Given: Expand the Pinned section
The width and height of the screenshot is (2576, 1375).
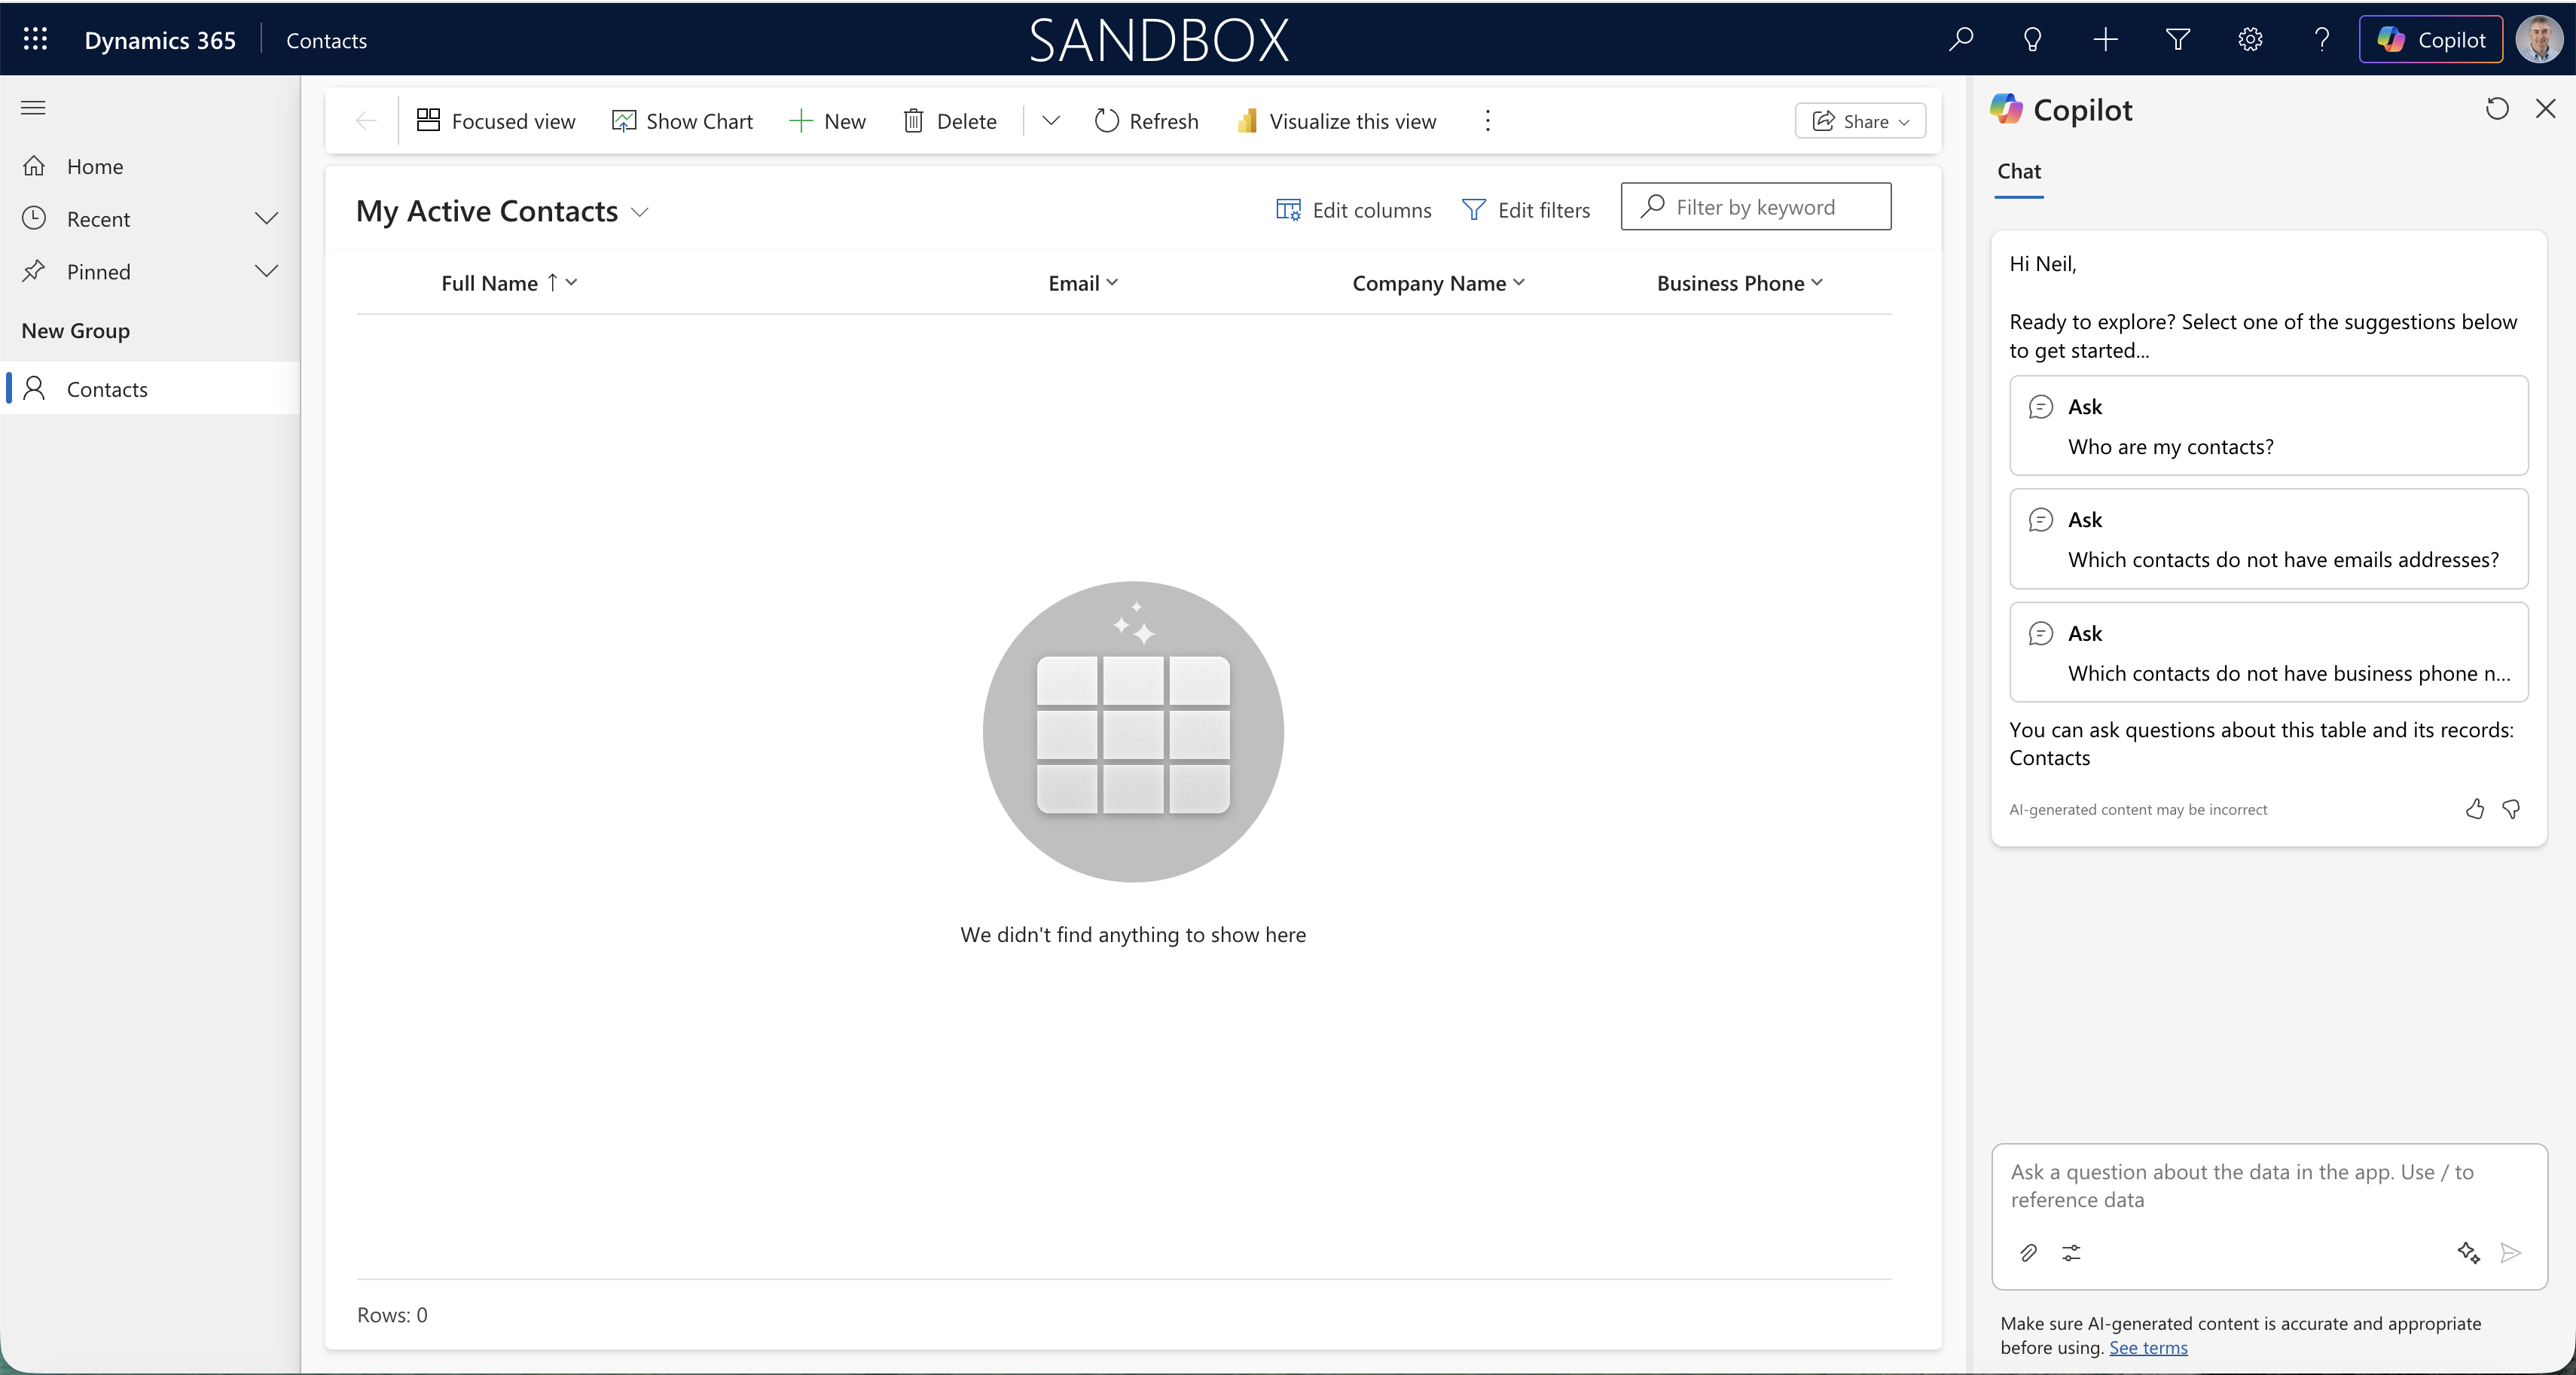Looking at the screenshot, I should coord(266,271).
